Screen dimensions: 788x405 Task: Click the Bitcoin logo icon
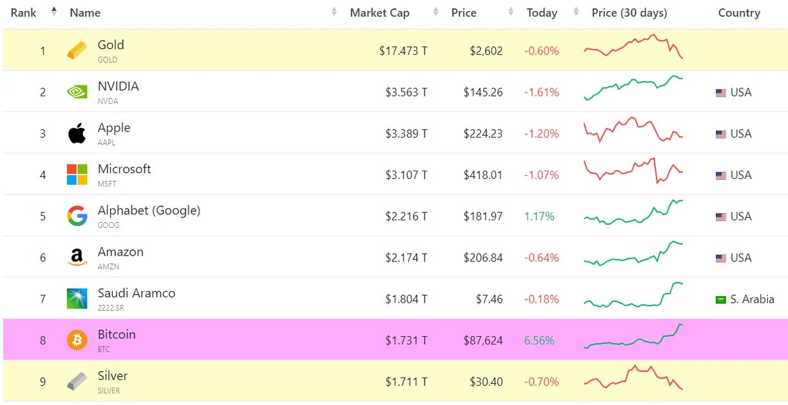(77, 340)
